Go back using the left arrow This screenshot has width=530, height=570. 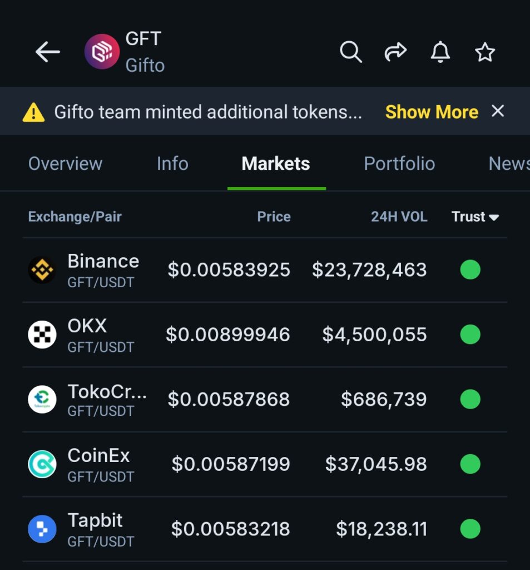click(x=48, y=52)
